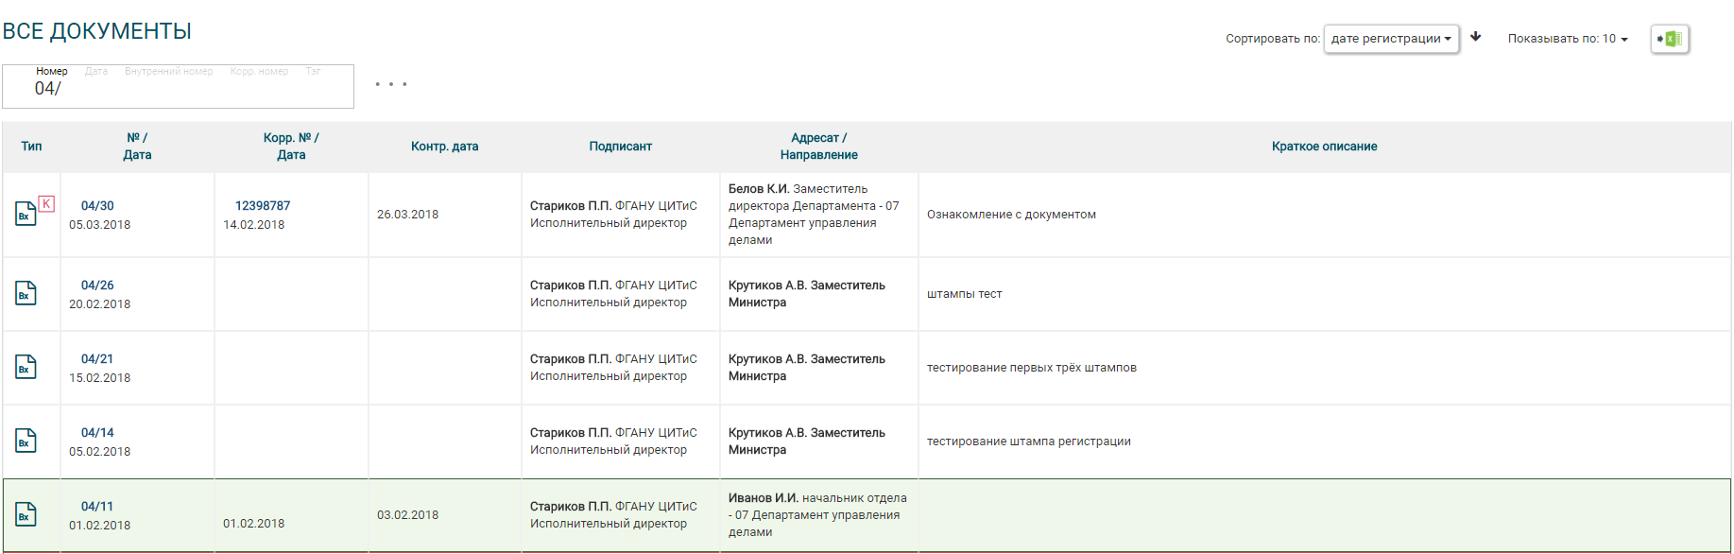Switch to the 'Дата' search tab

(x=96, y=71)
